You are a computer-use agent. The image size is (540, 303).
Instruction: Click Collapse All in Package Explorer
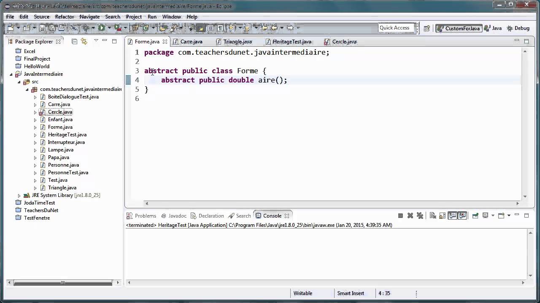tap(74, 41)
